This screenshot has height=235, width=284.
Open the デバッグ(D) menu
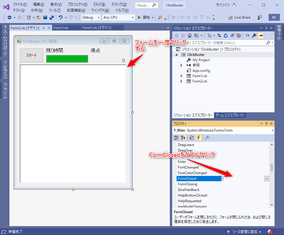[x=119, y=4]
